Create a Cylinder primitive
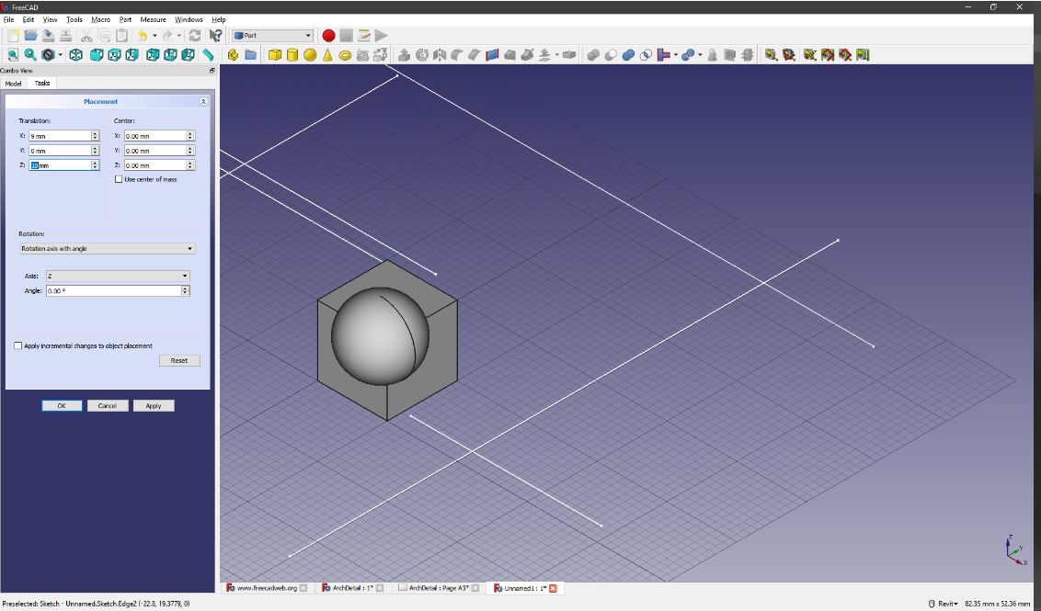Screen dimensions: 1041x611 click(x=292, y=55)
